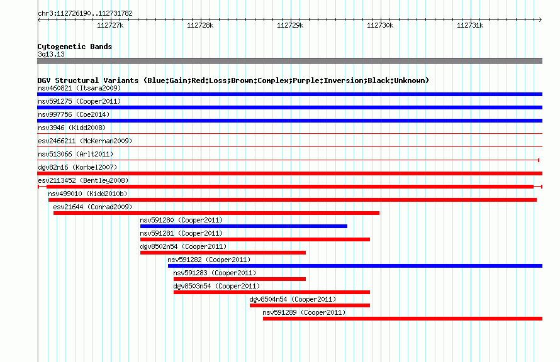Select the esv2113452 (Bentley2008) label
This screenshot has width=560, height=362.
[x=83, y=180]
